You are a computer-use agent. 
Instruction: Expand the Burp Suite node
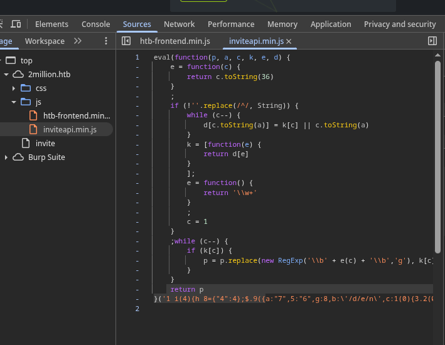point(6,157)
